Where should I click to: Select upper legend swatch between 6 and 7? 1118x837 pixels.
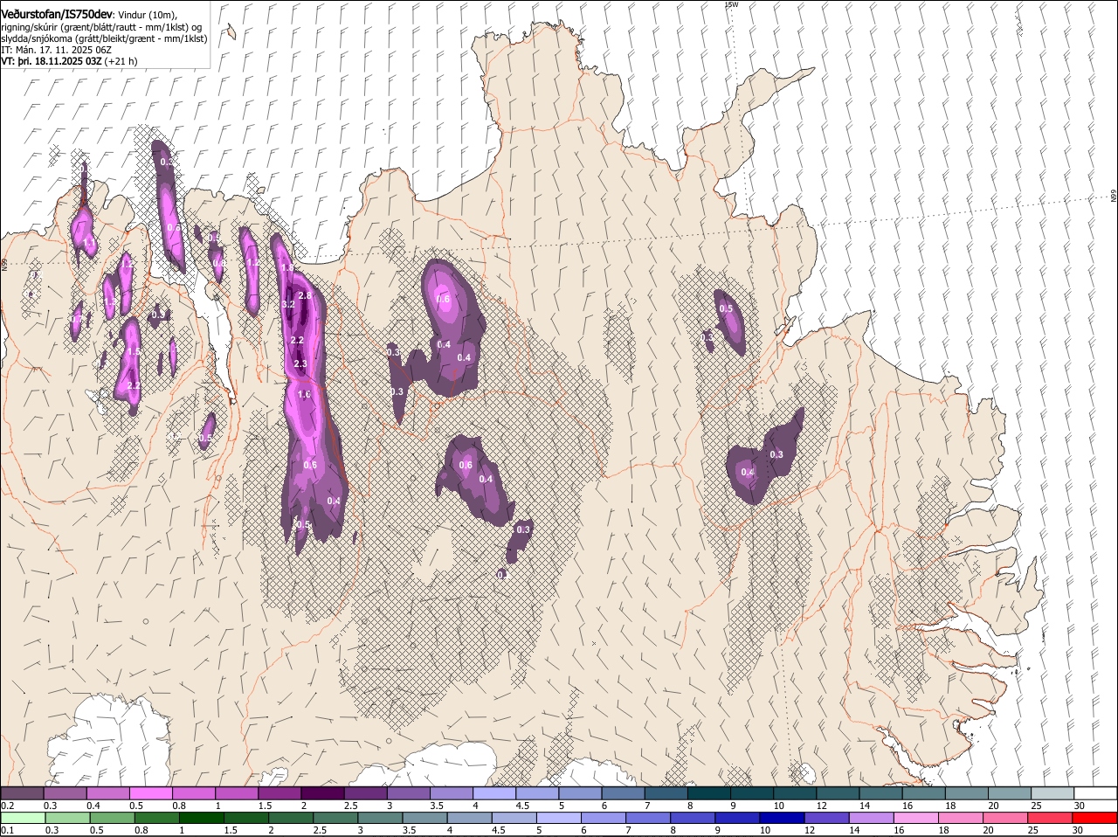(623, 792)
